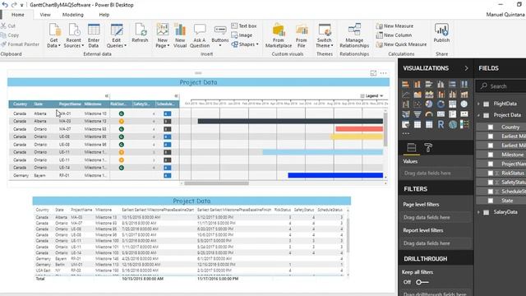Open the Shapes dropdown
The width and height of the screenshot is (526, 296).
click(x=245, y=44)
